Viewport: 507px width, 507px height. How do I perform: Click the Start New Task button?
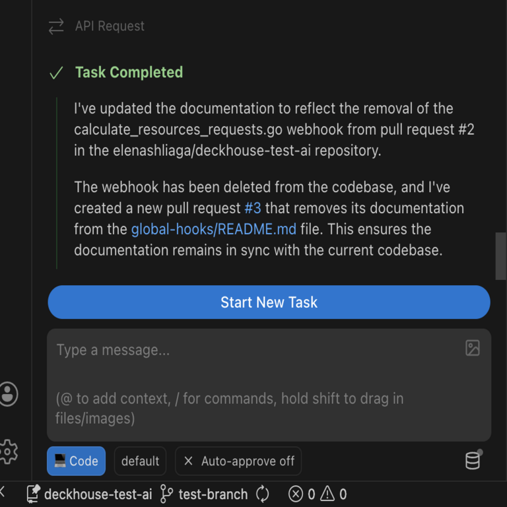point(269,302)
